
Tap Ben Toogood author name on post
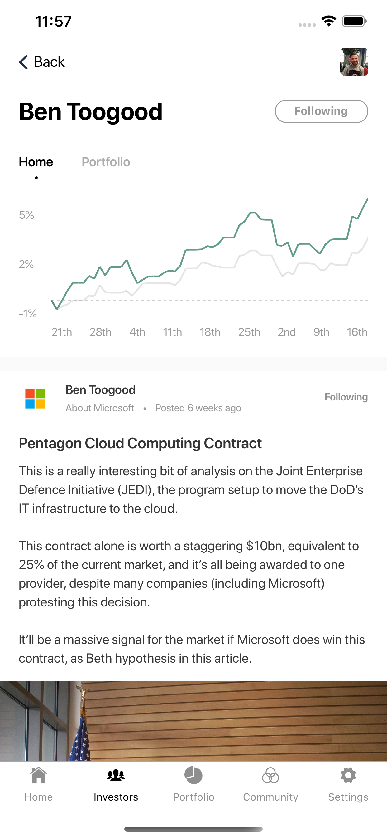point(101,390)
